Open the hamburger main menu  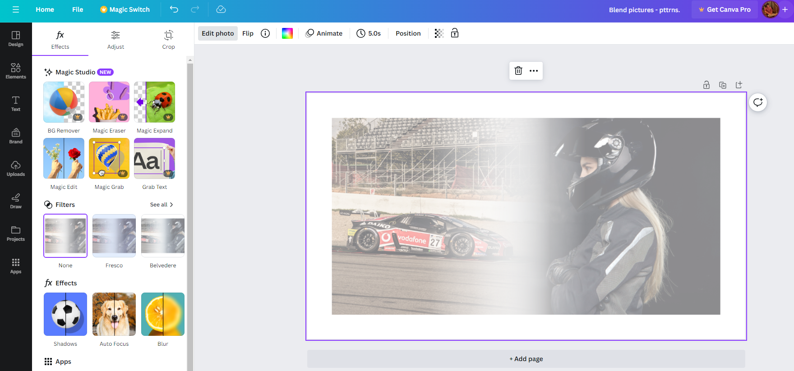16,9
